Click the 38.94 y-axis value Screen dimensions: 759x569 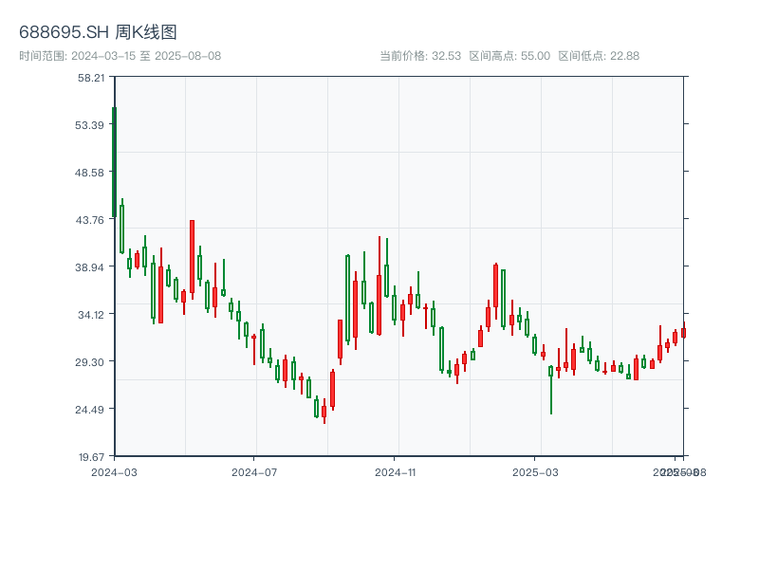click(89, 267)
